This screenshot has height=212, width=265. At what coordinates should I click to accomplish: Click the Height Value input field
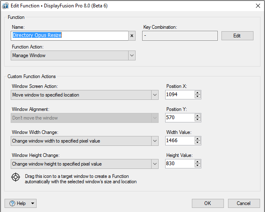179,164
